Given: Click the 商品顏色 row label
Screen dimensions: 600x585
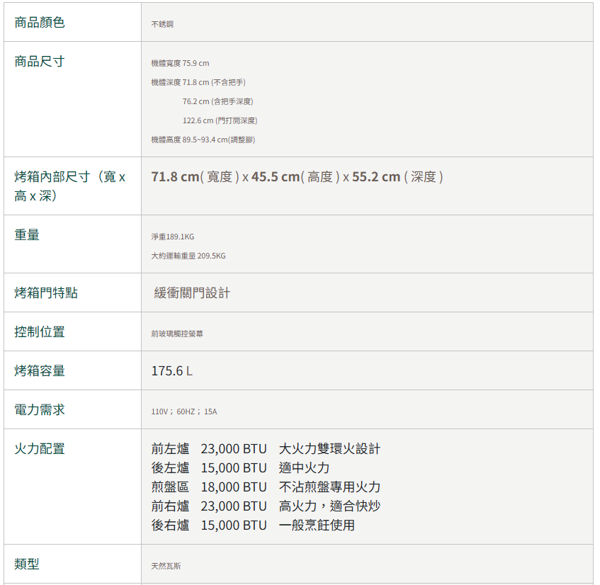Looking at the screenshot, I should 40,23.
